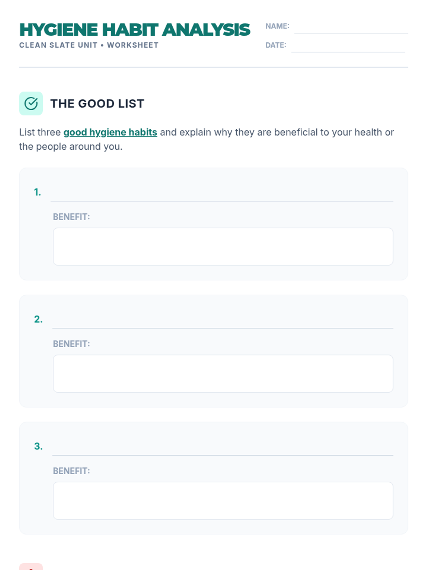Click habit line number 3
This screenshot has height=570, width=427.
[222, 449]
